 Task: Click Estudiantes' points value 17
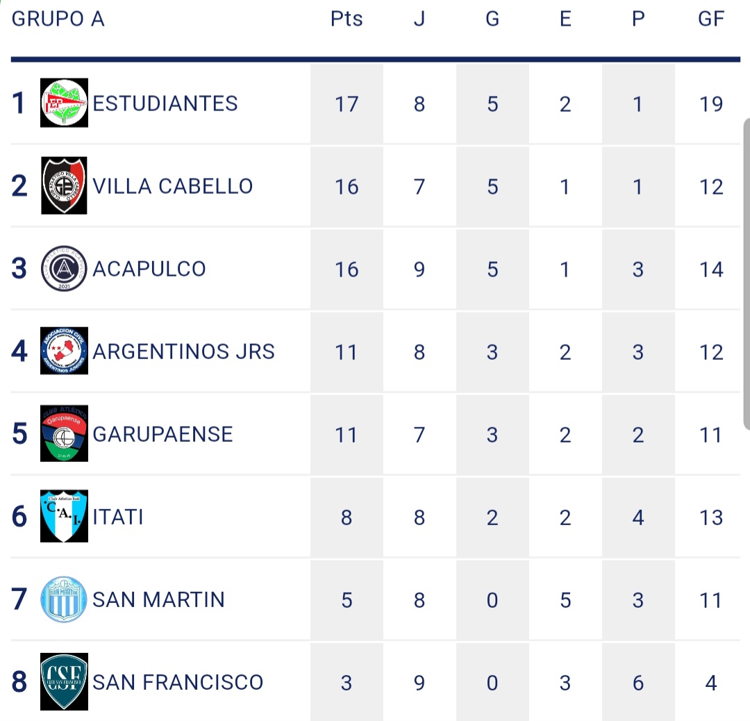[x=347, y=104]
